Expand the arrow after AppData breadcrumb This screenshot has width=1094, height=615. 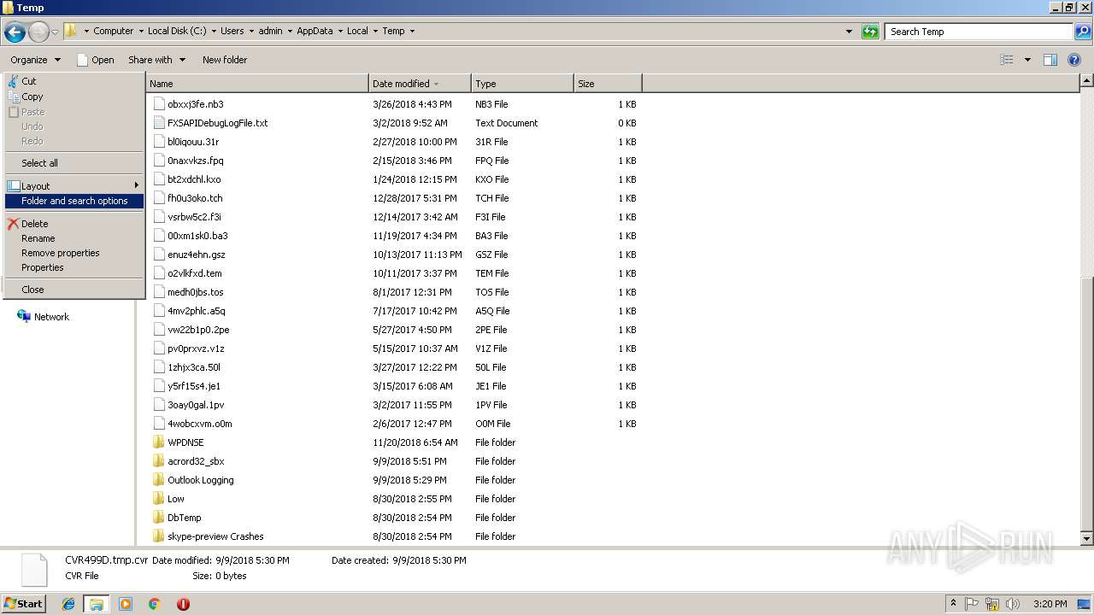click(340, 31)
